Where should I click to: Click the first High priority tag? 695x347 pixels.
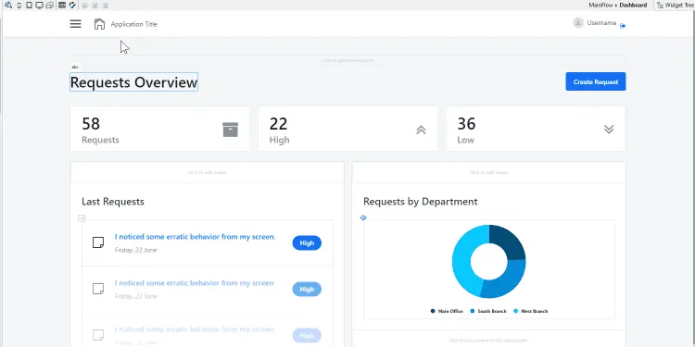pos(307,243)
